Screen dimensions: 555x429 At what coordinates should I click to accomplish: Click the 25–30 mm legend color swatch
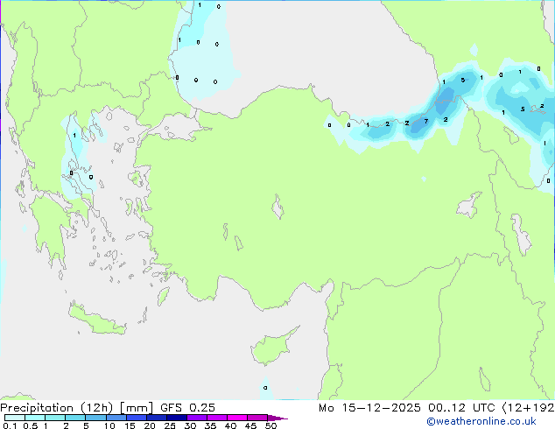[176, 418]
